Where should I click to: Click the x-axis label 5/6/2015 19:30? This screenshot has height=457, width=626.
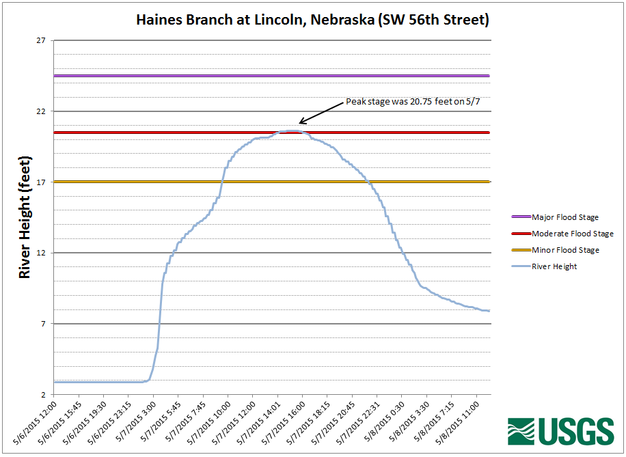coord(84,424)
